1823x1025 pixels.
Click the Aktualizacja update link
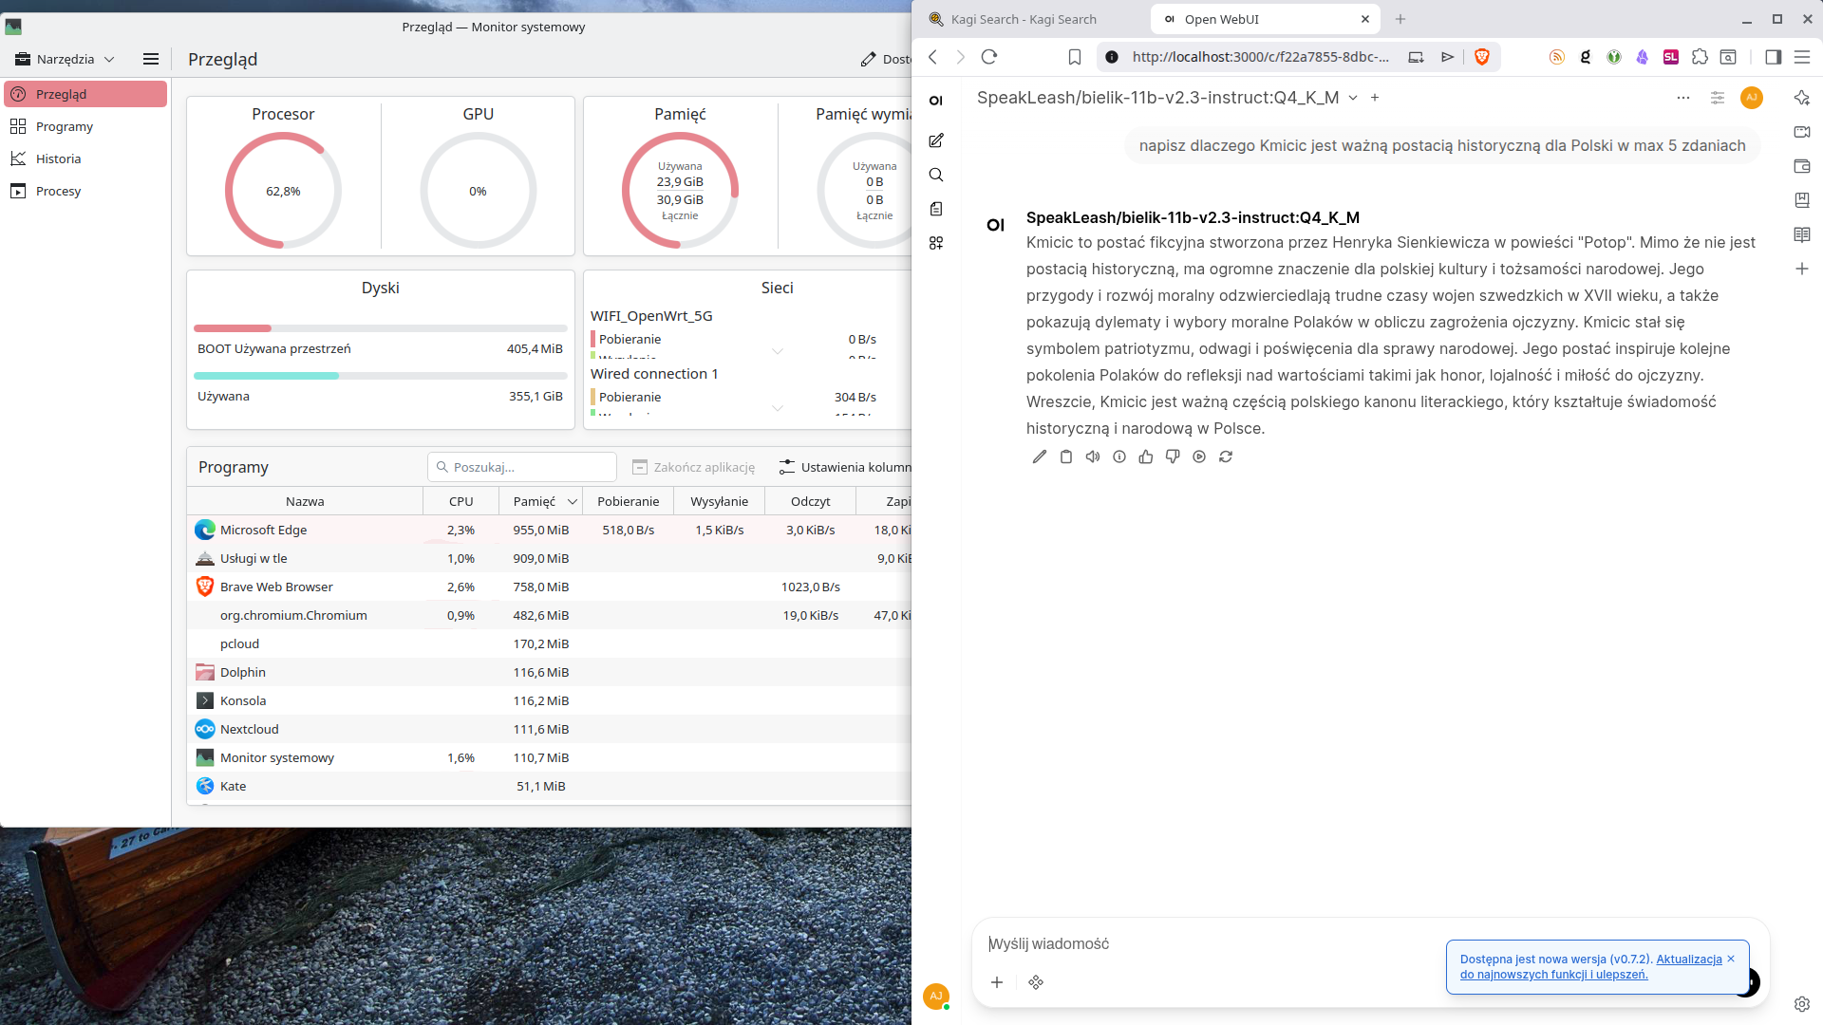[x=1688, y=959]
